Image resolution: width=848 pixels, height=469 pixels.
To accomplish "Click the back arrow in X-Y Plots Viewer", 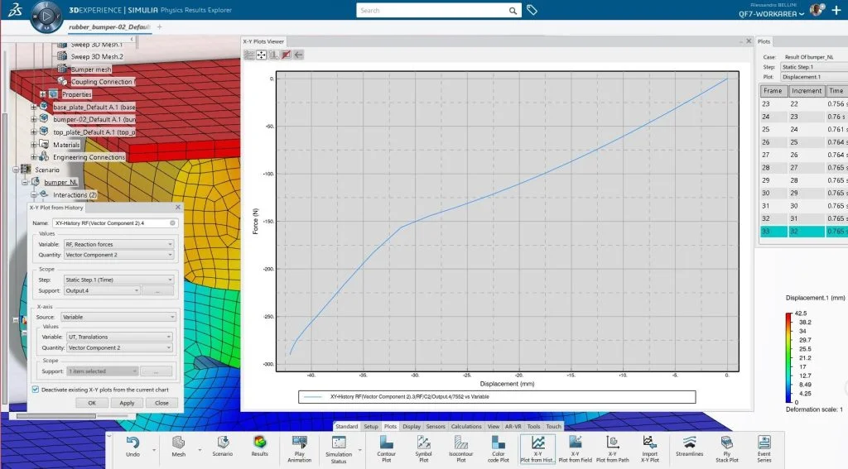I will pos(299,55).
